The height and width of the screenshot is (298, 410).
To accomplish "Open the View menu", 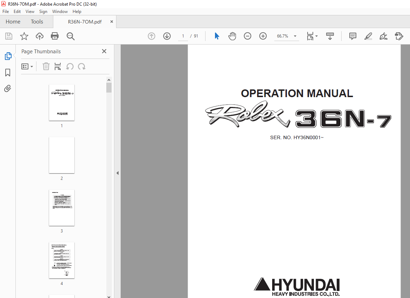I will [x=30, y=12].
